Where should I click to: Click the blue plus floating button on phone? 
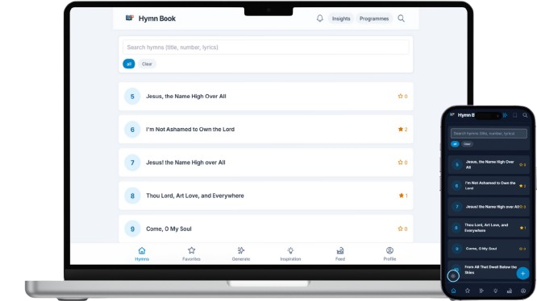point(522,274)
